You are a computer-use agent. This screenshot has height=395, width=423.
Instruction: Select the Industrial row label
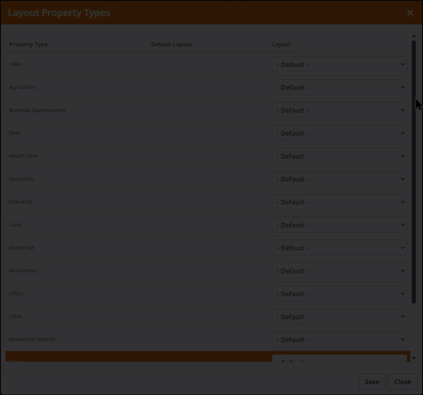(x=21, y=202)
